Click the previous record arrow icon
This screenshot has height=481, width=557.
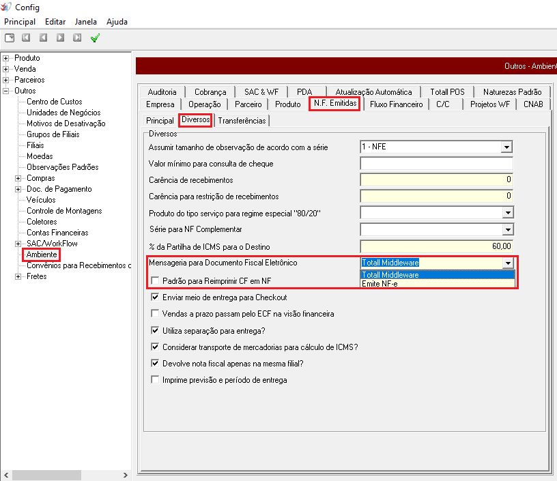click(x=44, y=38)
